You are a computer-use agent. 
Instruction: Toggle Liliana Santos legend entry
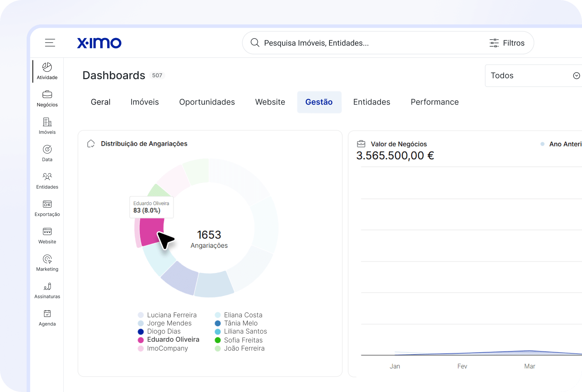[x=241, y=331]
